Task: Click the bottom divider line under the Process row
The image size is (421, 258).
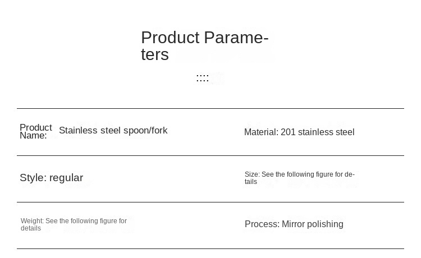Action: [x=210, y=248]
